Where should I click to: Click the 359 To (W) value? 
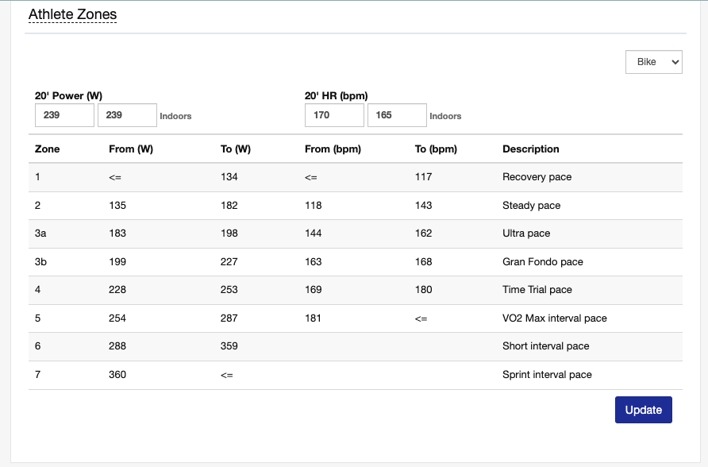coord(229,346)
